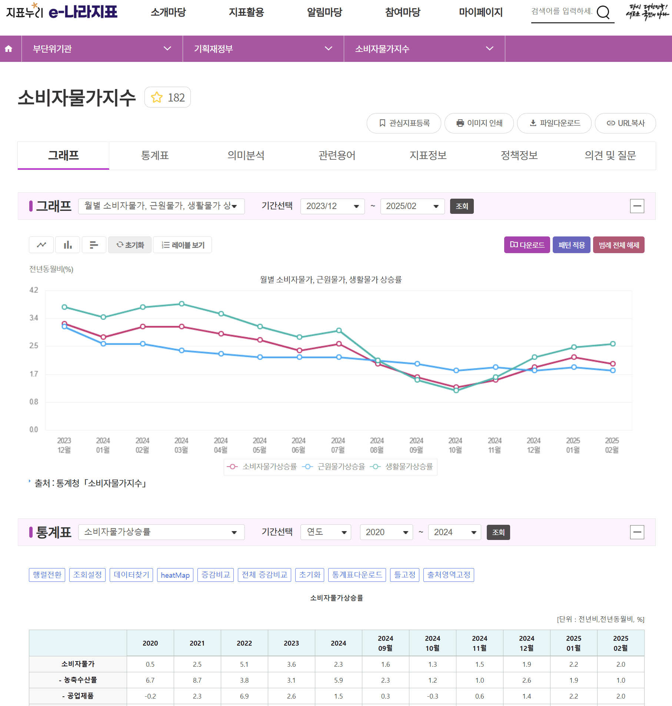Toggle 생활물가상승률 legend series

(x=402, y=467)
